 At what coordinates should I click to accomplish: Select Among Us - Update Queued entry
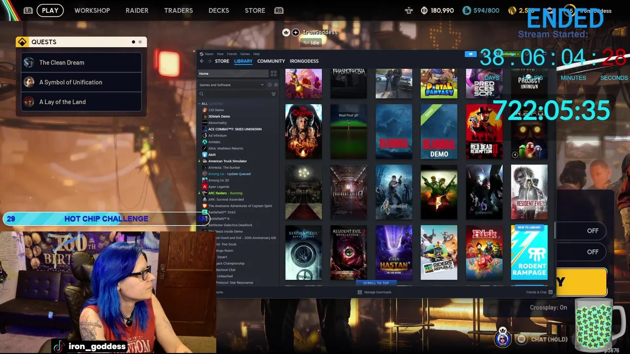[x=229, y=174]
